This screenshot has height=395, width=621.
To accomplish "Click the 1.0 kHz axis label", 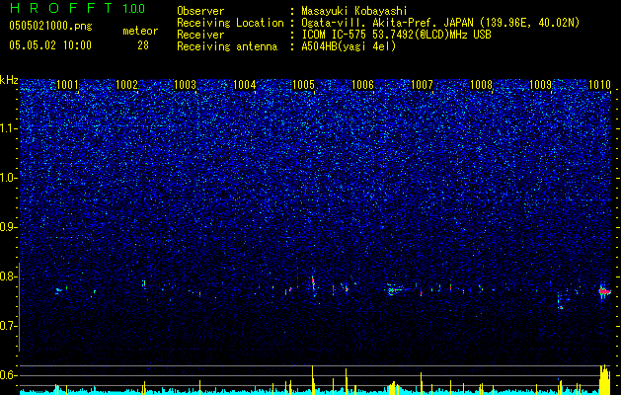I will 8,178.
